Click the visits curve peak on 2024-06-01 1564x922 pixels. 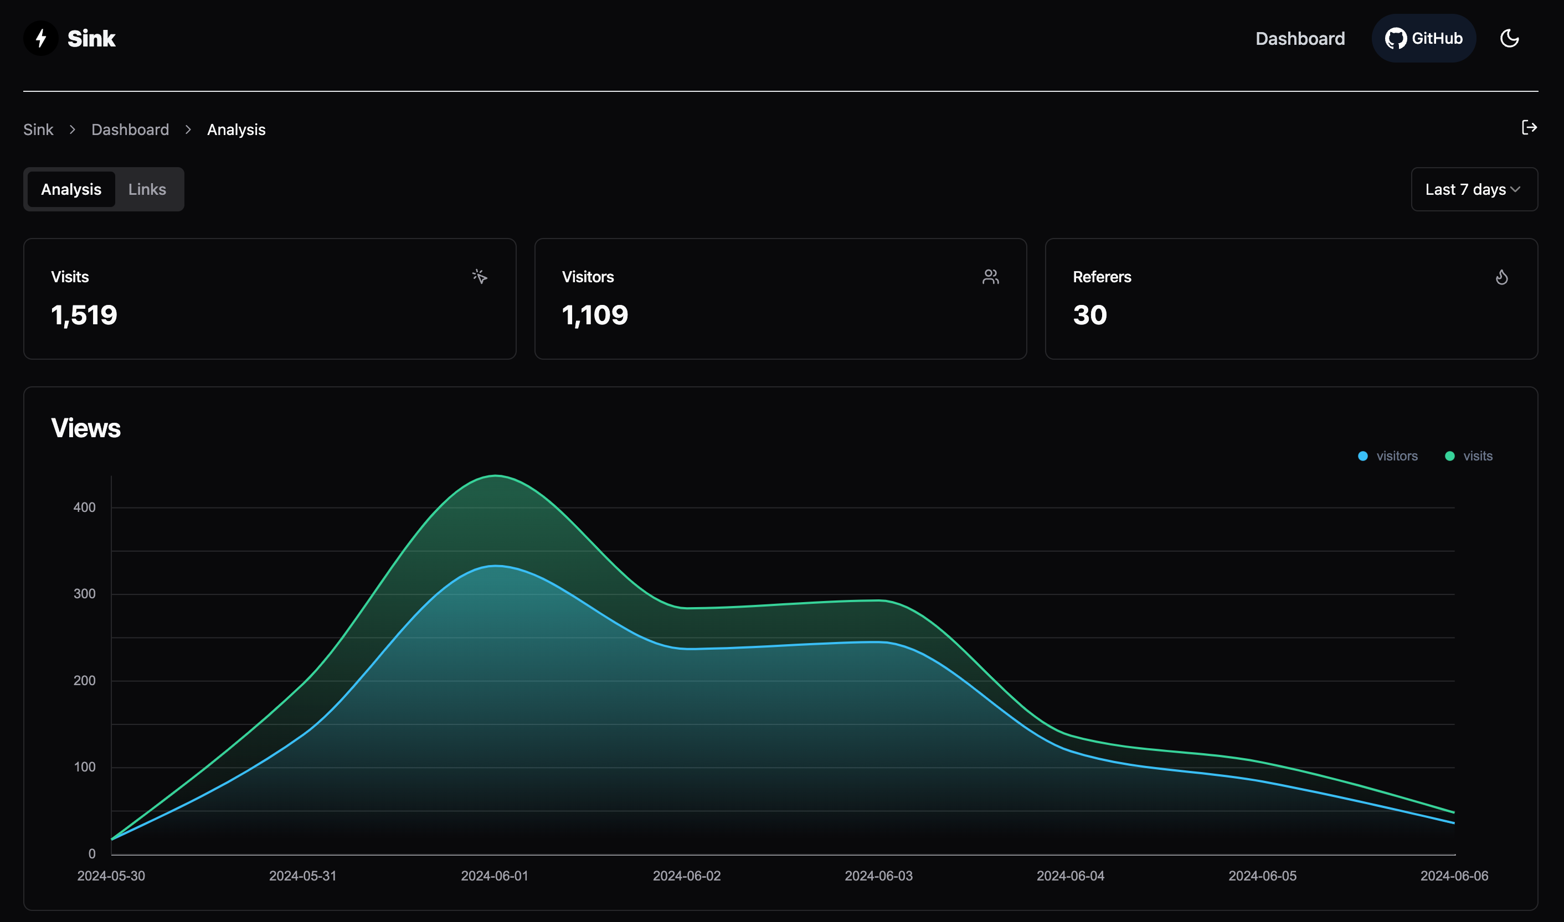pyautogui.click(x=495, y=476)
